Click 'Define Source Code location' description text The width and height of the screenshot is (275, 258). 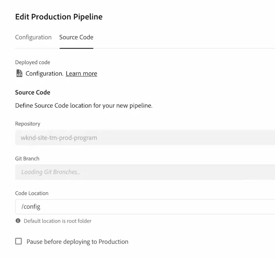pyautogui.click(x=84, y=106)
